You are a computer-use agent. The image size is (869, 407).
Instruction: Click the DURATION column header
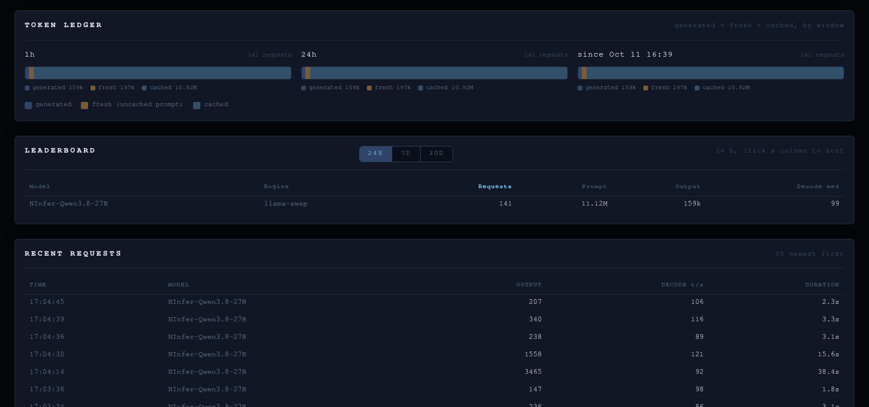823,285
